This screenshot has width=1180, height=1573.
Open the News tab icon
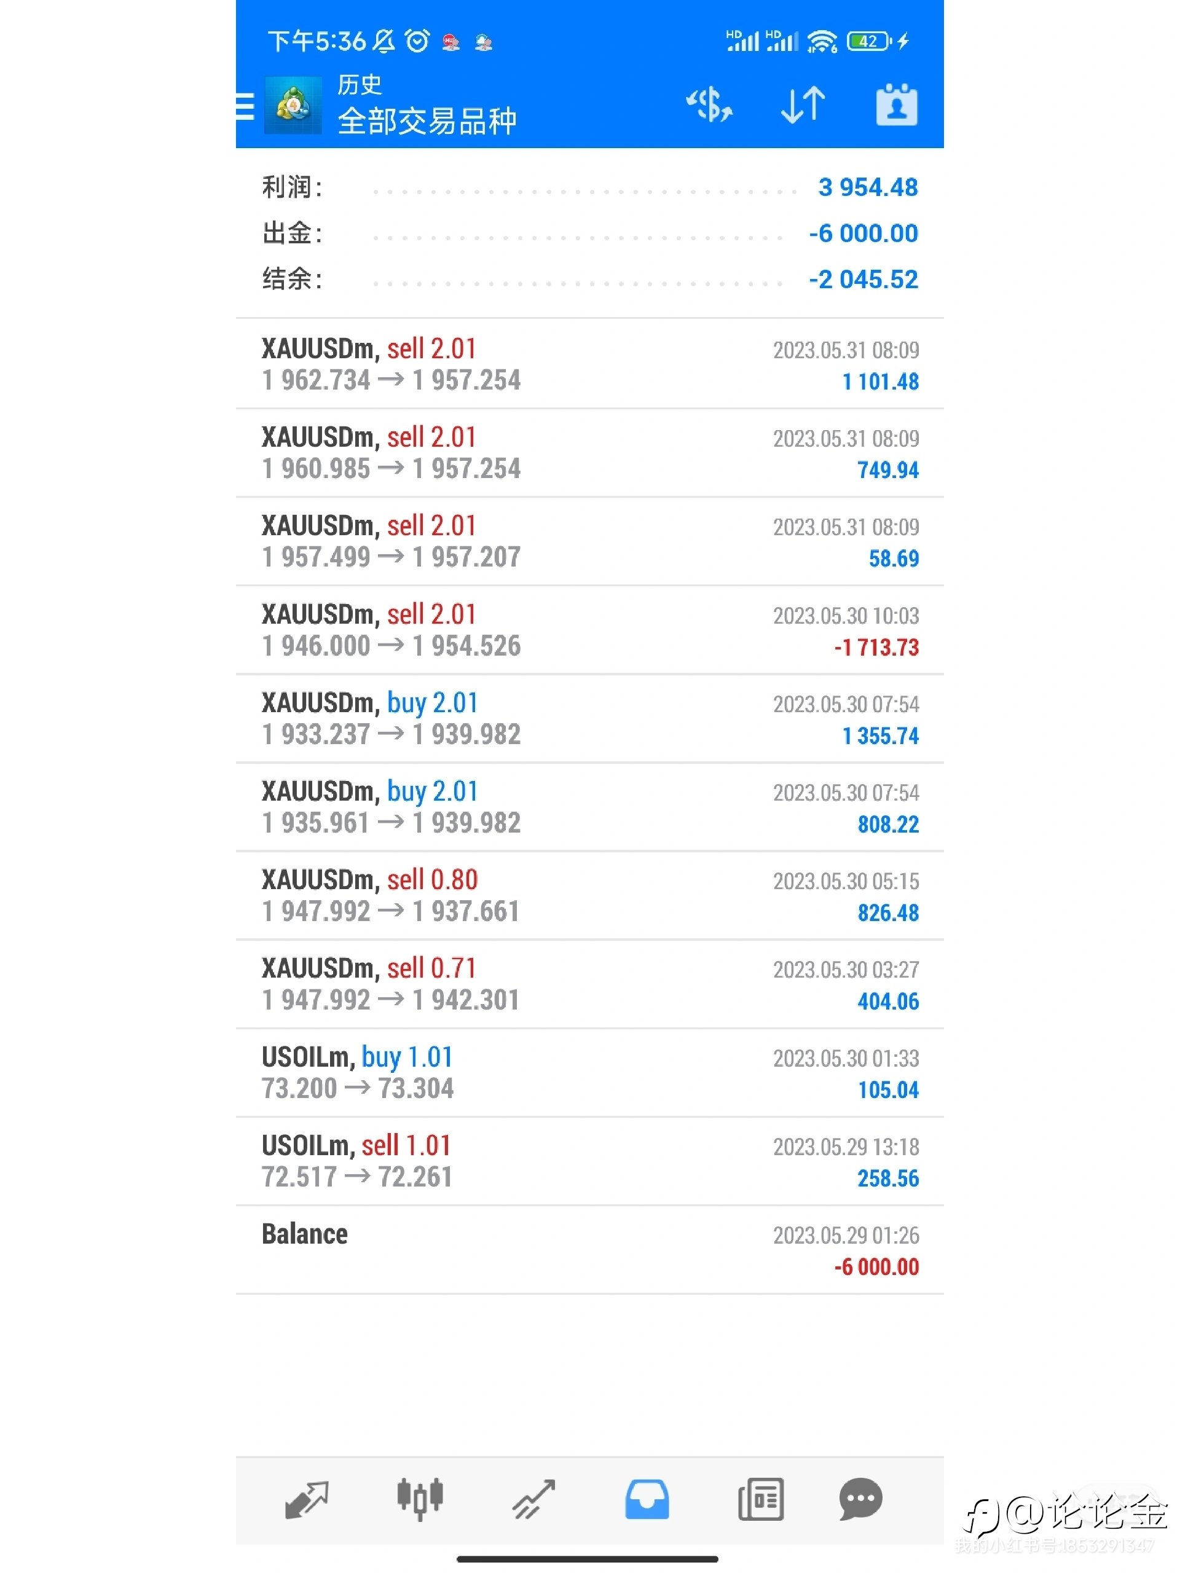pyautogui.click(x=760, y=1499)
